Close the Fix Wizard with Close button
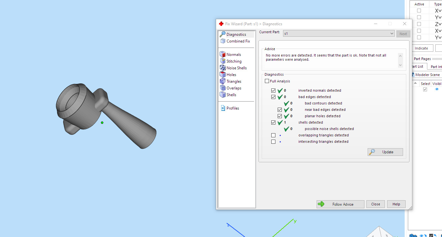Screen dimensions: 442x237 click(376, 204)
